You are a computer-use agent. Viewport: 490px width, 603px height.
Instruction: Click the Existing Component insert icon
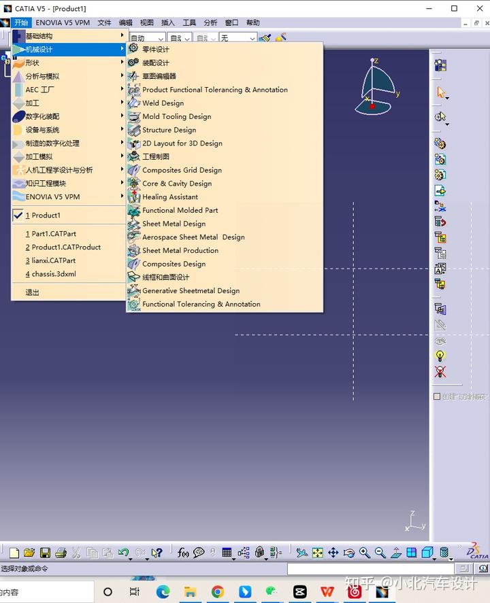440,190
